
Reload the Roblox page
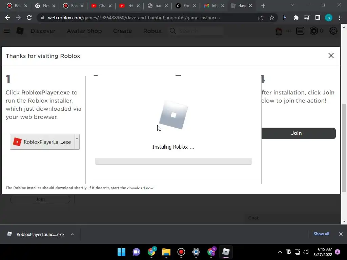point(29,18)
